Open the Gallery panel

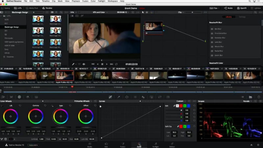[x=5, y=8]
